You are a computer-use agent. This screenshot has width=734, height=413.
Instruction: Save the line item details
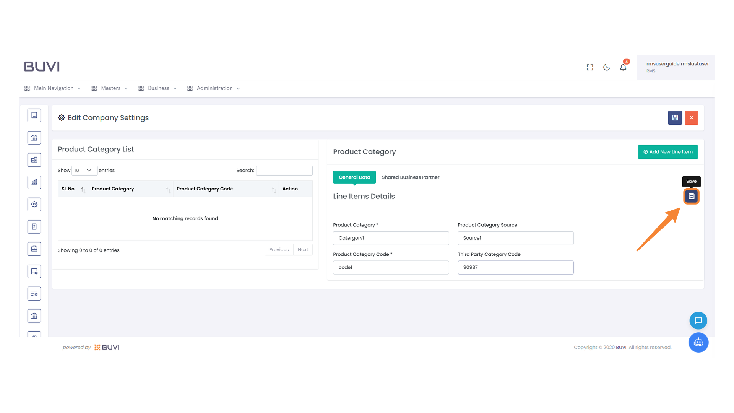click(691, 196)
